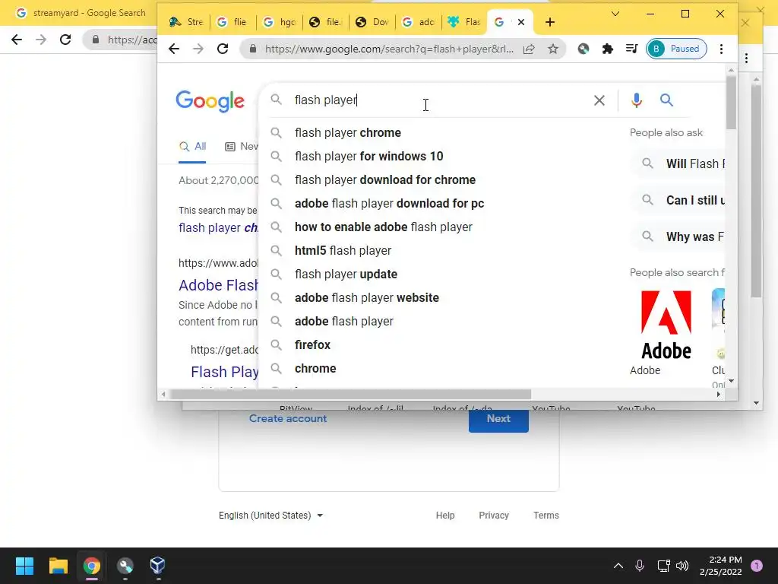Click the share page icon in address bar
This screenshot has height=584, width=778.
pos(529,49)
